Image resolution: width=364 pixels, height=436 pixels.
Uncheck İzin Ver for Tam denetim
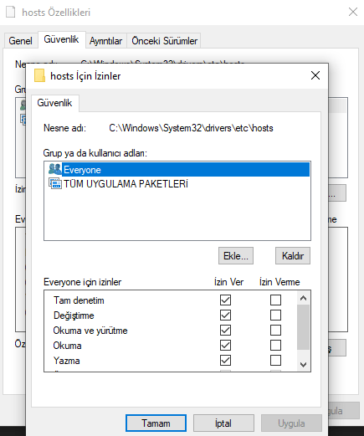click(x=225, y=300)
